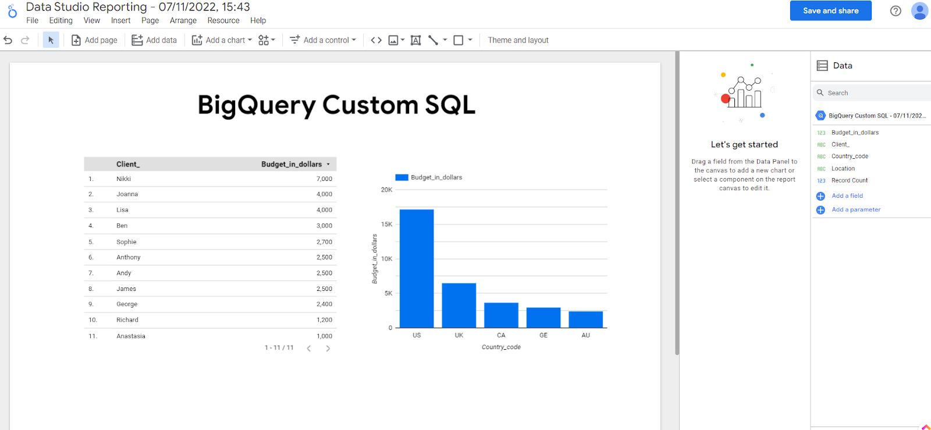
Task: Select the Nikki row in table
Action: 210,179
